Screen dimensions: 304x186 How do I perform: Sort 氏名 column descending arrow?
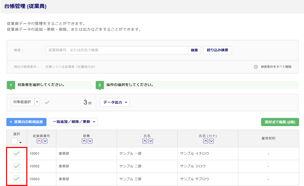[151, 141]
